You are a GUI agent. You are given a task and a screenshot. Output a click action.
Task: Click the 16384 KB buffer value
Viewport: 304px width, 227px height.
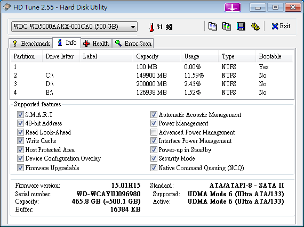pyautogui.click(x=125, y=209)
